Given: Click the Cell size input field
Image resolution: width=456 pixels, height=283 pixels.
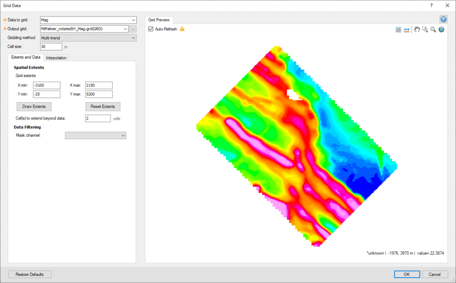Looking at the screenshot, I should [51, 46].
